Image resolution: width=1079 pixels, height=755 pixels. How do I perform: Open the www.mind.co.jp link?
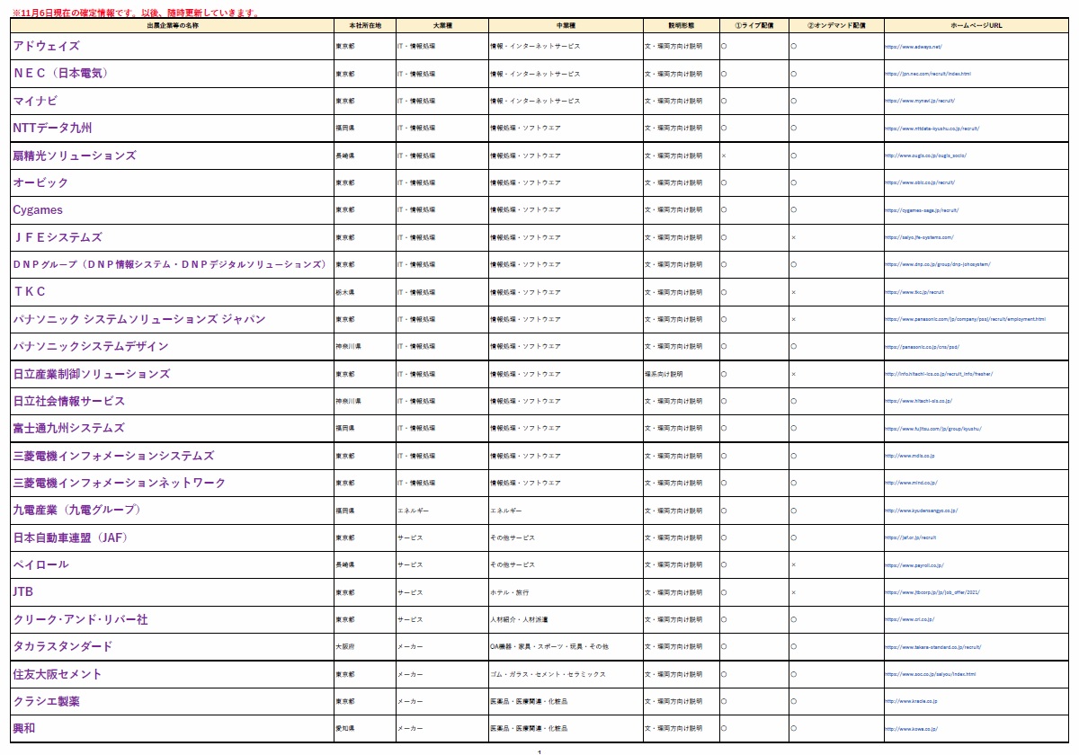[911, 483]
